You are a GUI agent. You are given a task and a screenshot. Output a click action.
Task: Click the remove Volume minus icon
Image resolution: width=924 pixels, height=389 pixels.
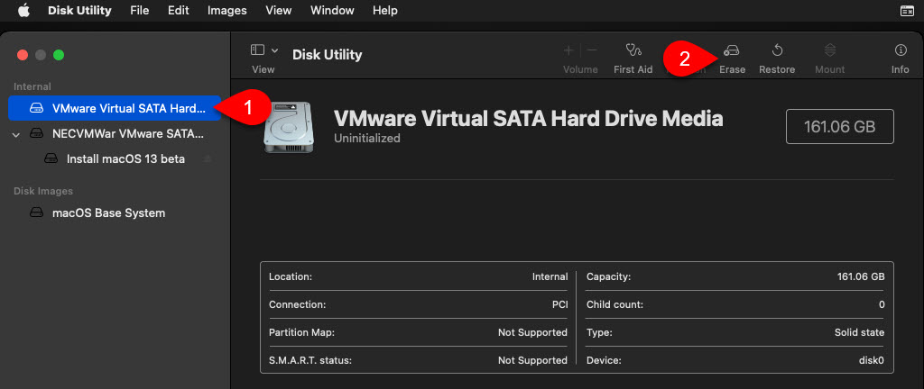tap(592, 50)
